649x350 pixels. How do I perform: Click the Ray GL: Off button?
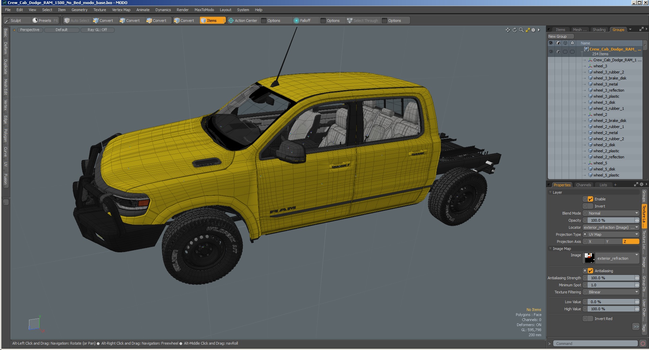coord(97,30)
